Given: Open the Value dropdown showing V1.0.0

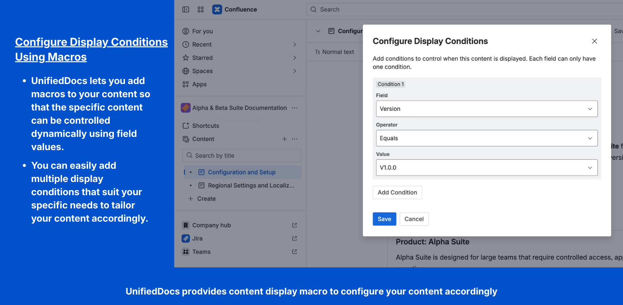Looking at the screenshot, I should (487, 168).
